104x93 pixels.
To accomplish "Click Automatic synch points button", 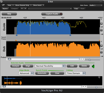I will [42, 73].
